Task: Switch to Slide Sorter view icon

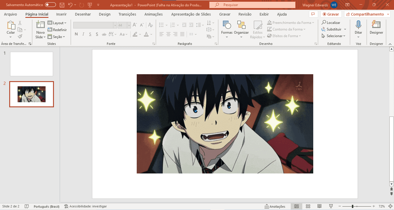Action: pos(308,206)
